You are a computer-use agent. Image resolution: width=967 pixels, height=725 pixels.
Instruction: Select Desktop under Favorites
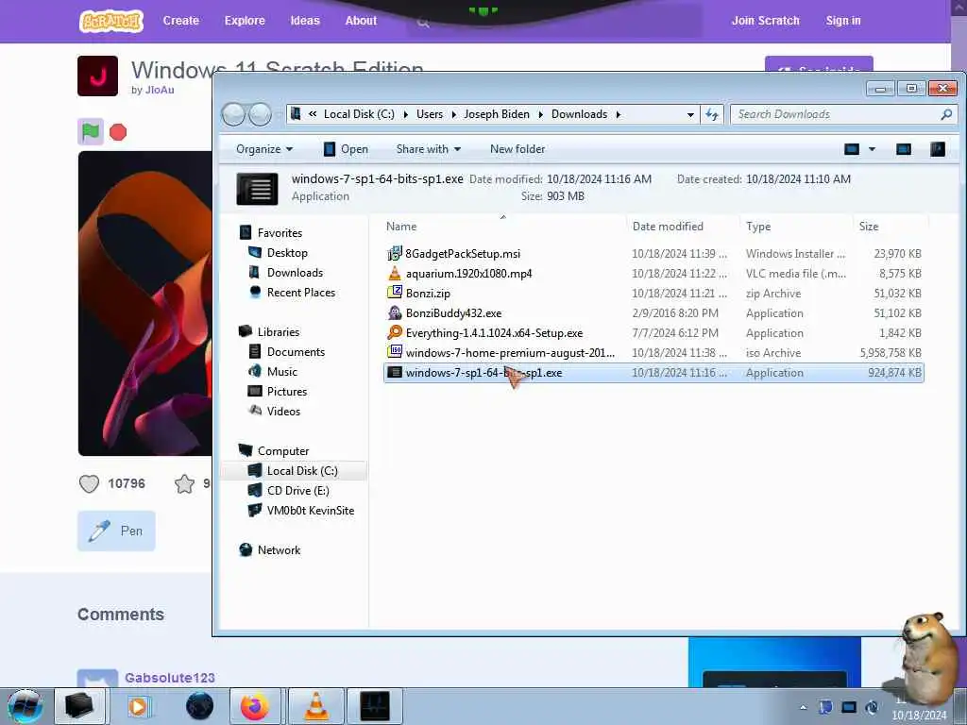pyautogui.click(x=287, y=253)
